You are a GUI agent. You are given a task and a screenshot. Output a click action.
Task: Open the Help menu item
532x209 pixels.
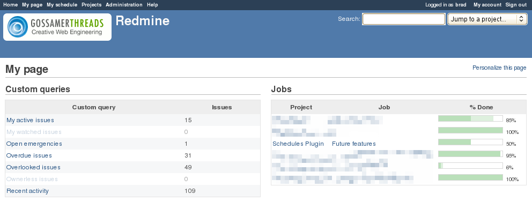click(152, 5)
